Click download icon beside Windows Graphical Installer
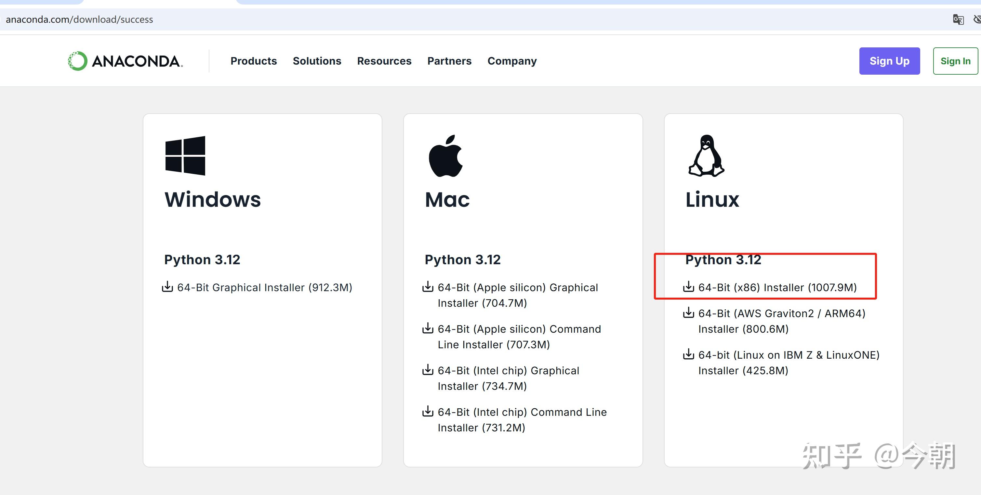 [x=167, y=287]
